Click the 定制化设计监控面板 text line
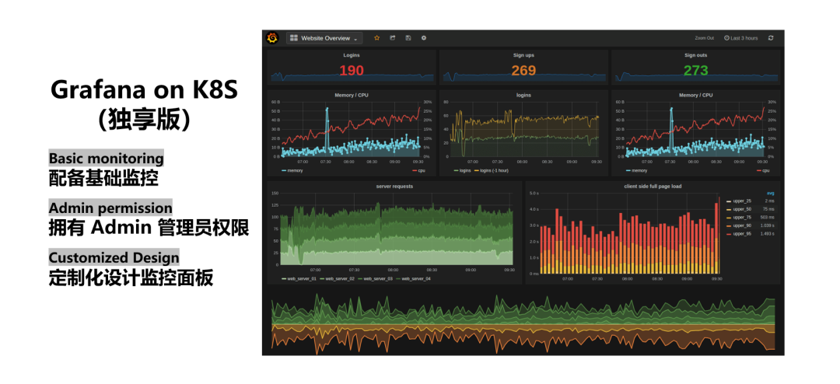 (x=131, y=278)
